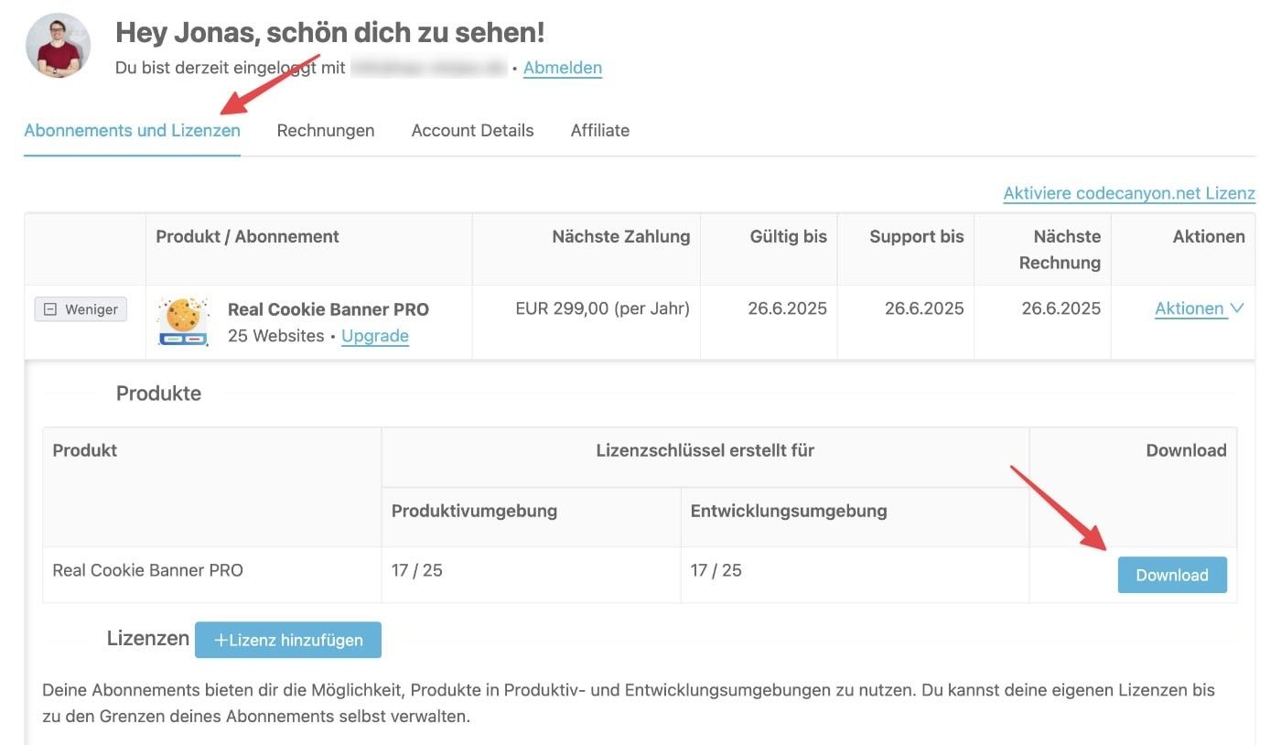The width and height of the screenshot is (1281, 745).
Task: Click the 26.6.2025 date under Gültig bis
Action: click(787, 308)
